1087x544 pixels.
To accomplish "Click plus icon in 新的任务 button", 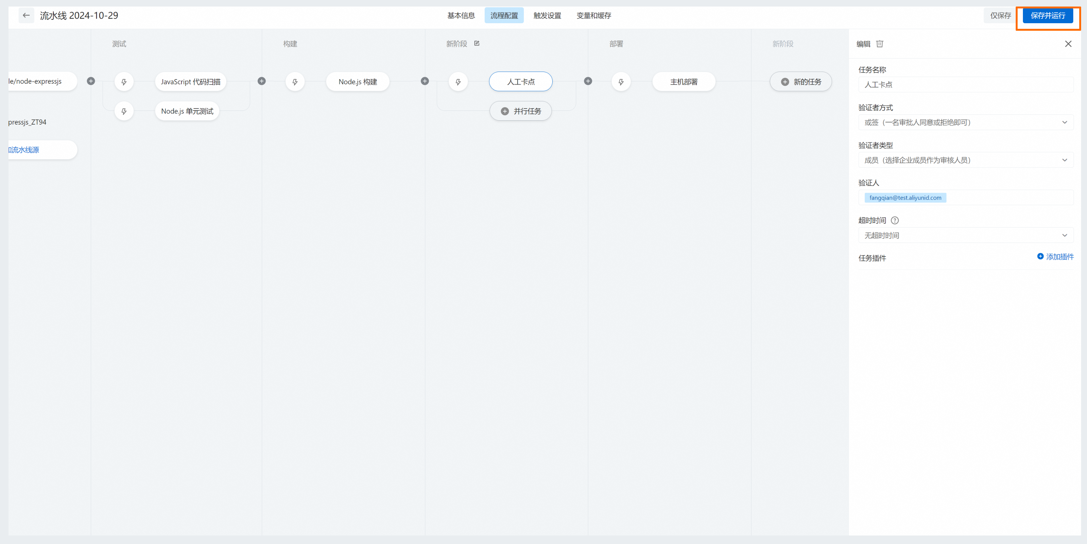I will click(785, 82).
